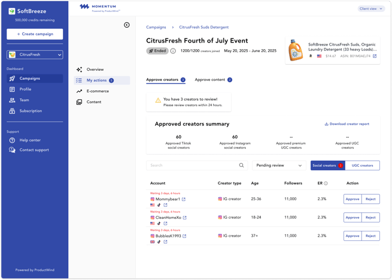Screen dimensions: 392x280
Task: Click the Create campaign button
Action: (35, 34)
